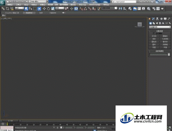Click the object color swatch
Image resolution: width=172 pixels, height=131 pixels.
pyautogui.click(x=169, y=54)
